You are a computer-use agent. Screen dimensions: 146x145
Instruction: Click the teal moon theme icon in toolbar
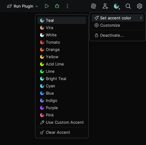(x=117, y=6)
